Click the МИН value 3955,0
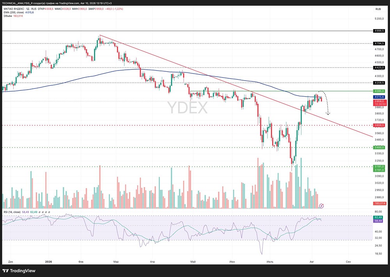 83,9
